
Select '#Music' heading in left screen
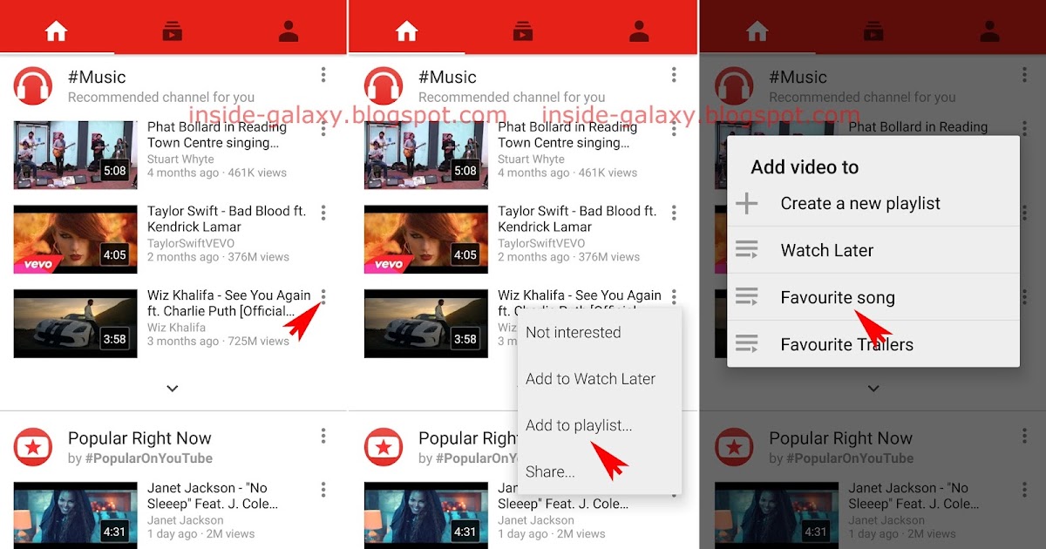point(97,78)
